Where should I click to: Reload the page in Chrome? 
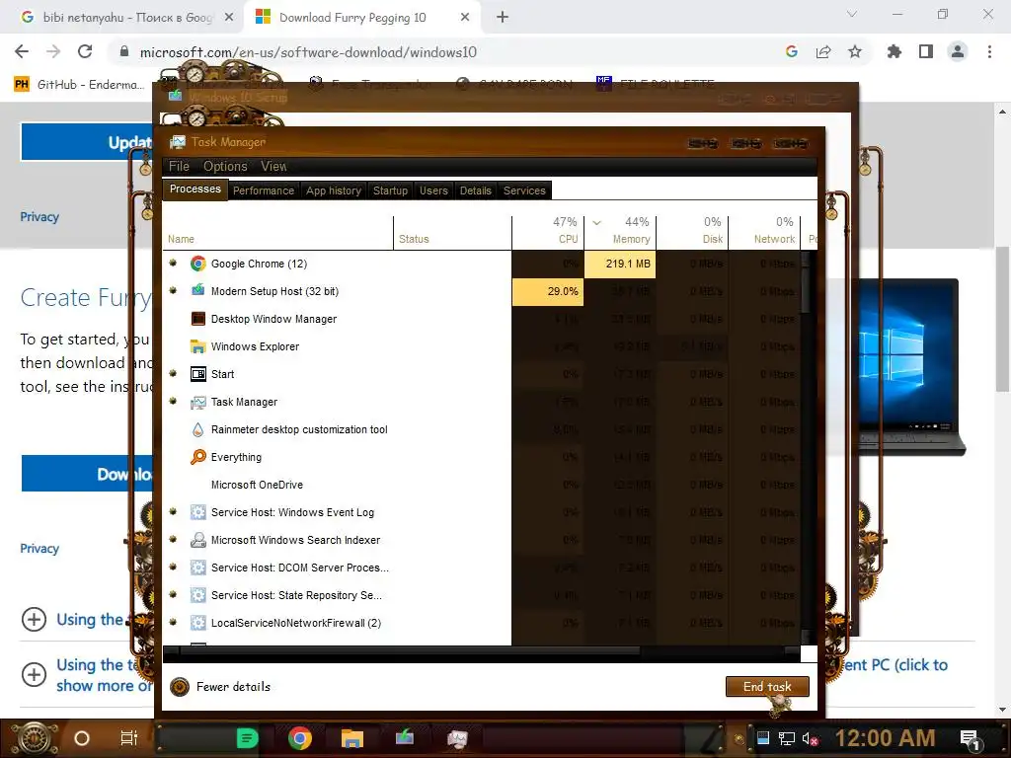(85, 51)
